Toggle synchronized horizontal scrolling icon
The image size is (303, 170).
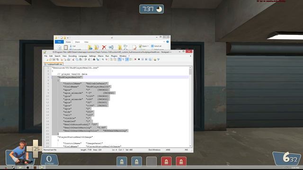click(x=115, y=59)
